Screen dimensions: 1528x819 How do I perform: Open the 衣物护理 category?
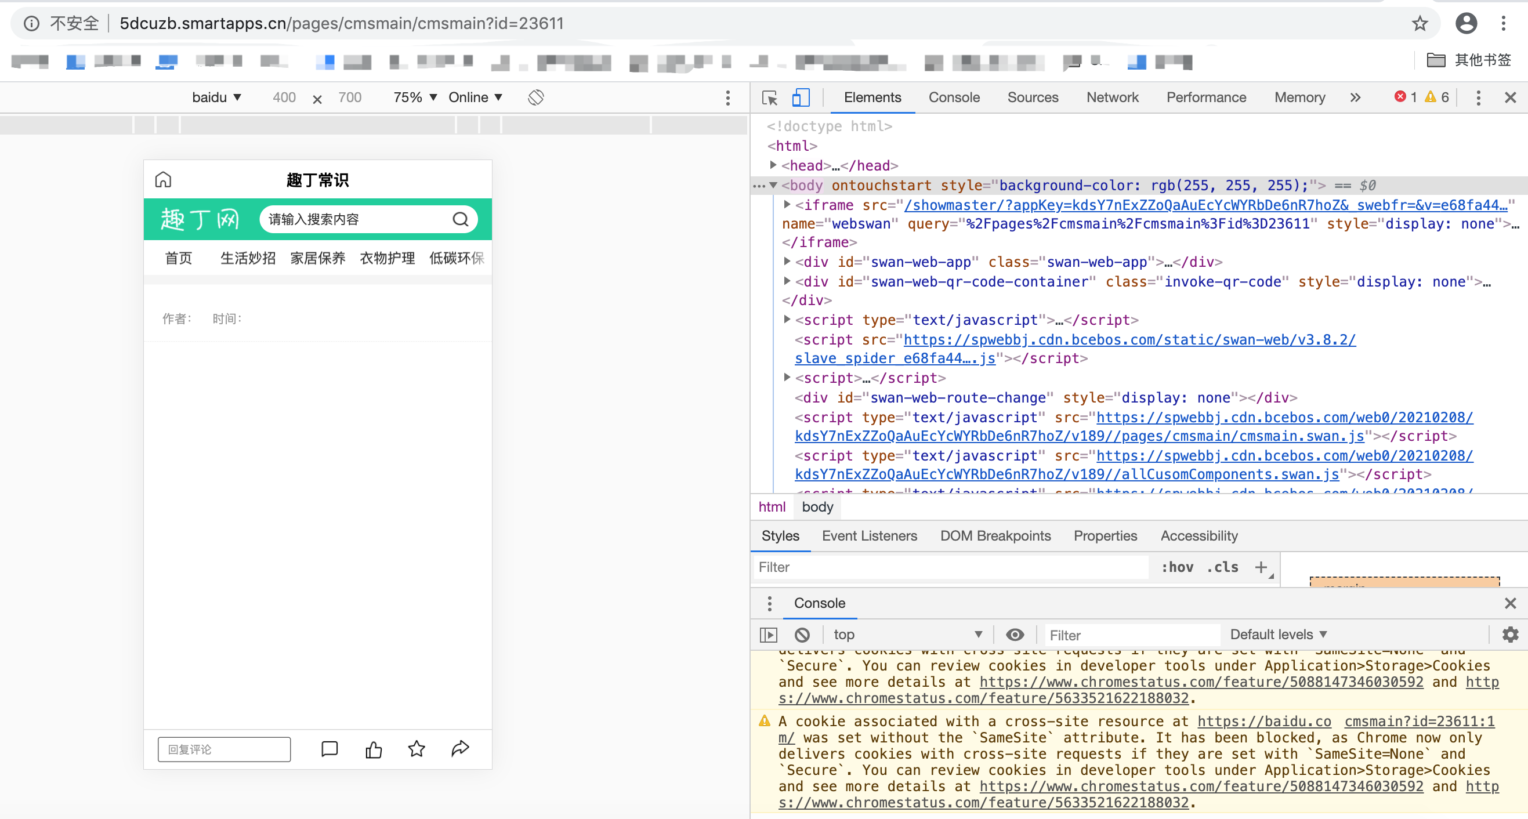(388, 258)
